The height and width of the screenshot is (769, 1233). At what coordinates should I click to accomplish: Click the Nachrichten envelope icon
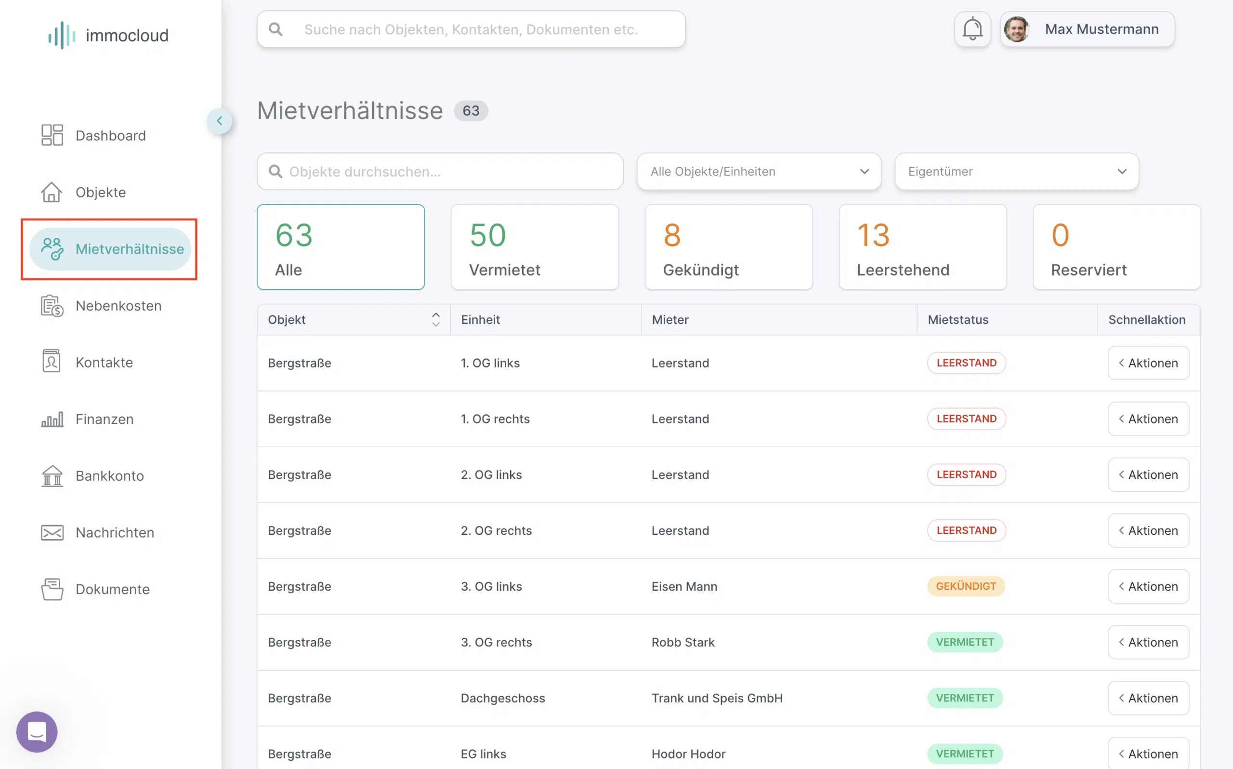coord(52,532)
